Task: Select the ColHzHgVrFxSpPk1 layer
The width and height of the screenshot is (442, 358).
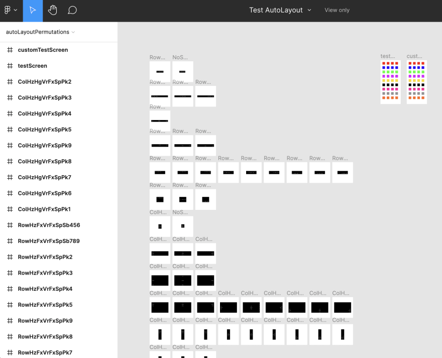Action: click(x=59, y=209)
